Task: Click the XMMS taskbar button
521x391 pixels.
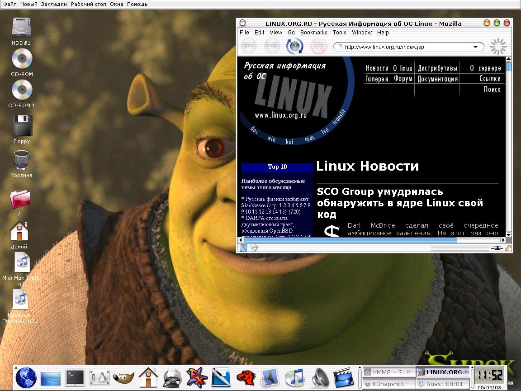Action: click(x=388, y=372)
